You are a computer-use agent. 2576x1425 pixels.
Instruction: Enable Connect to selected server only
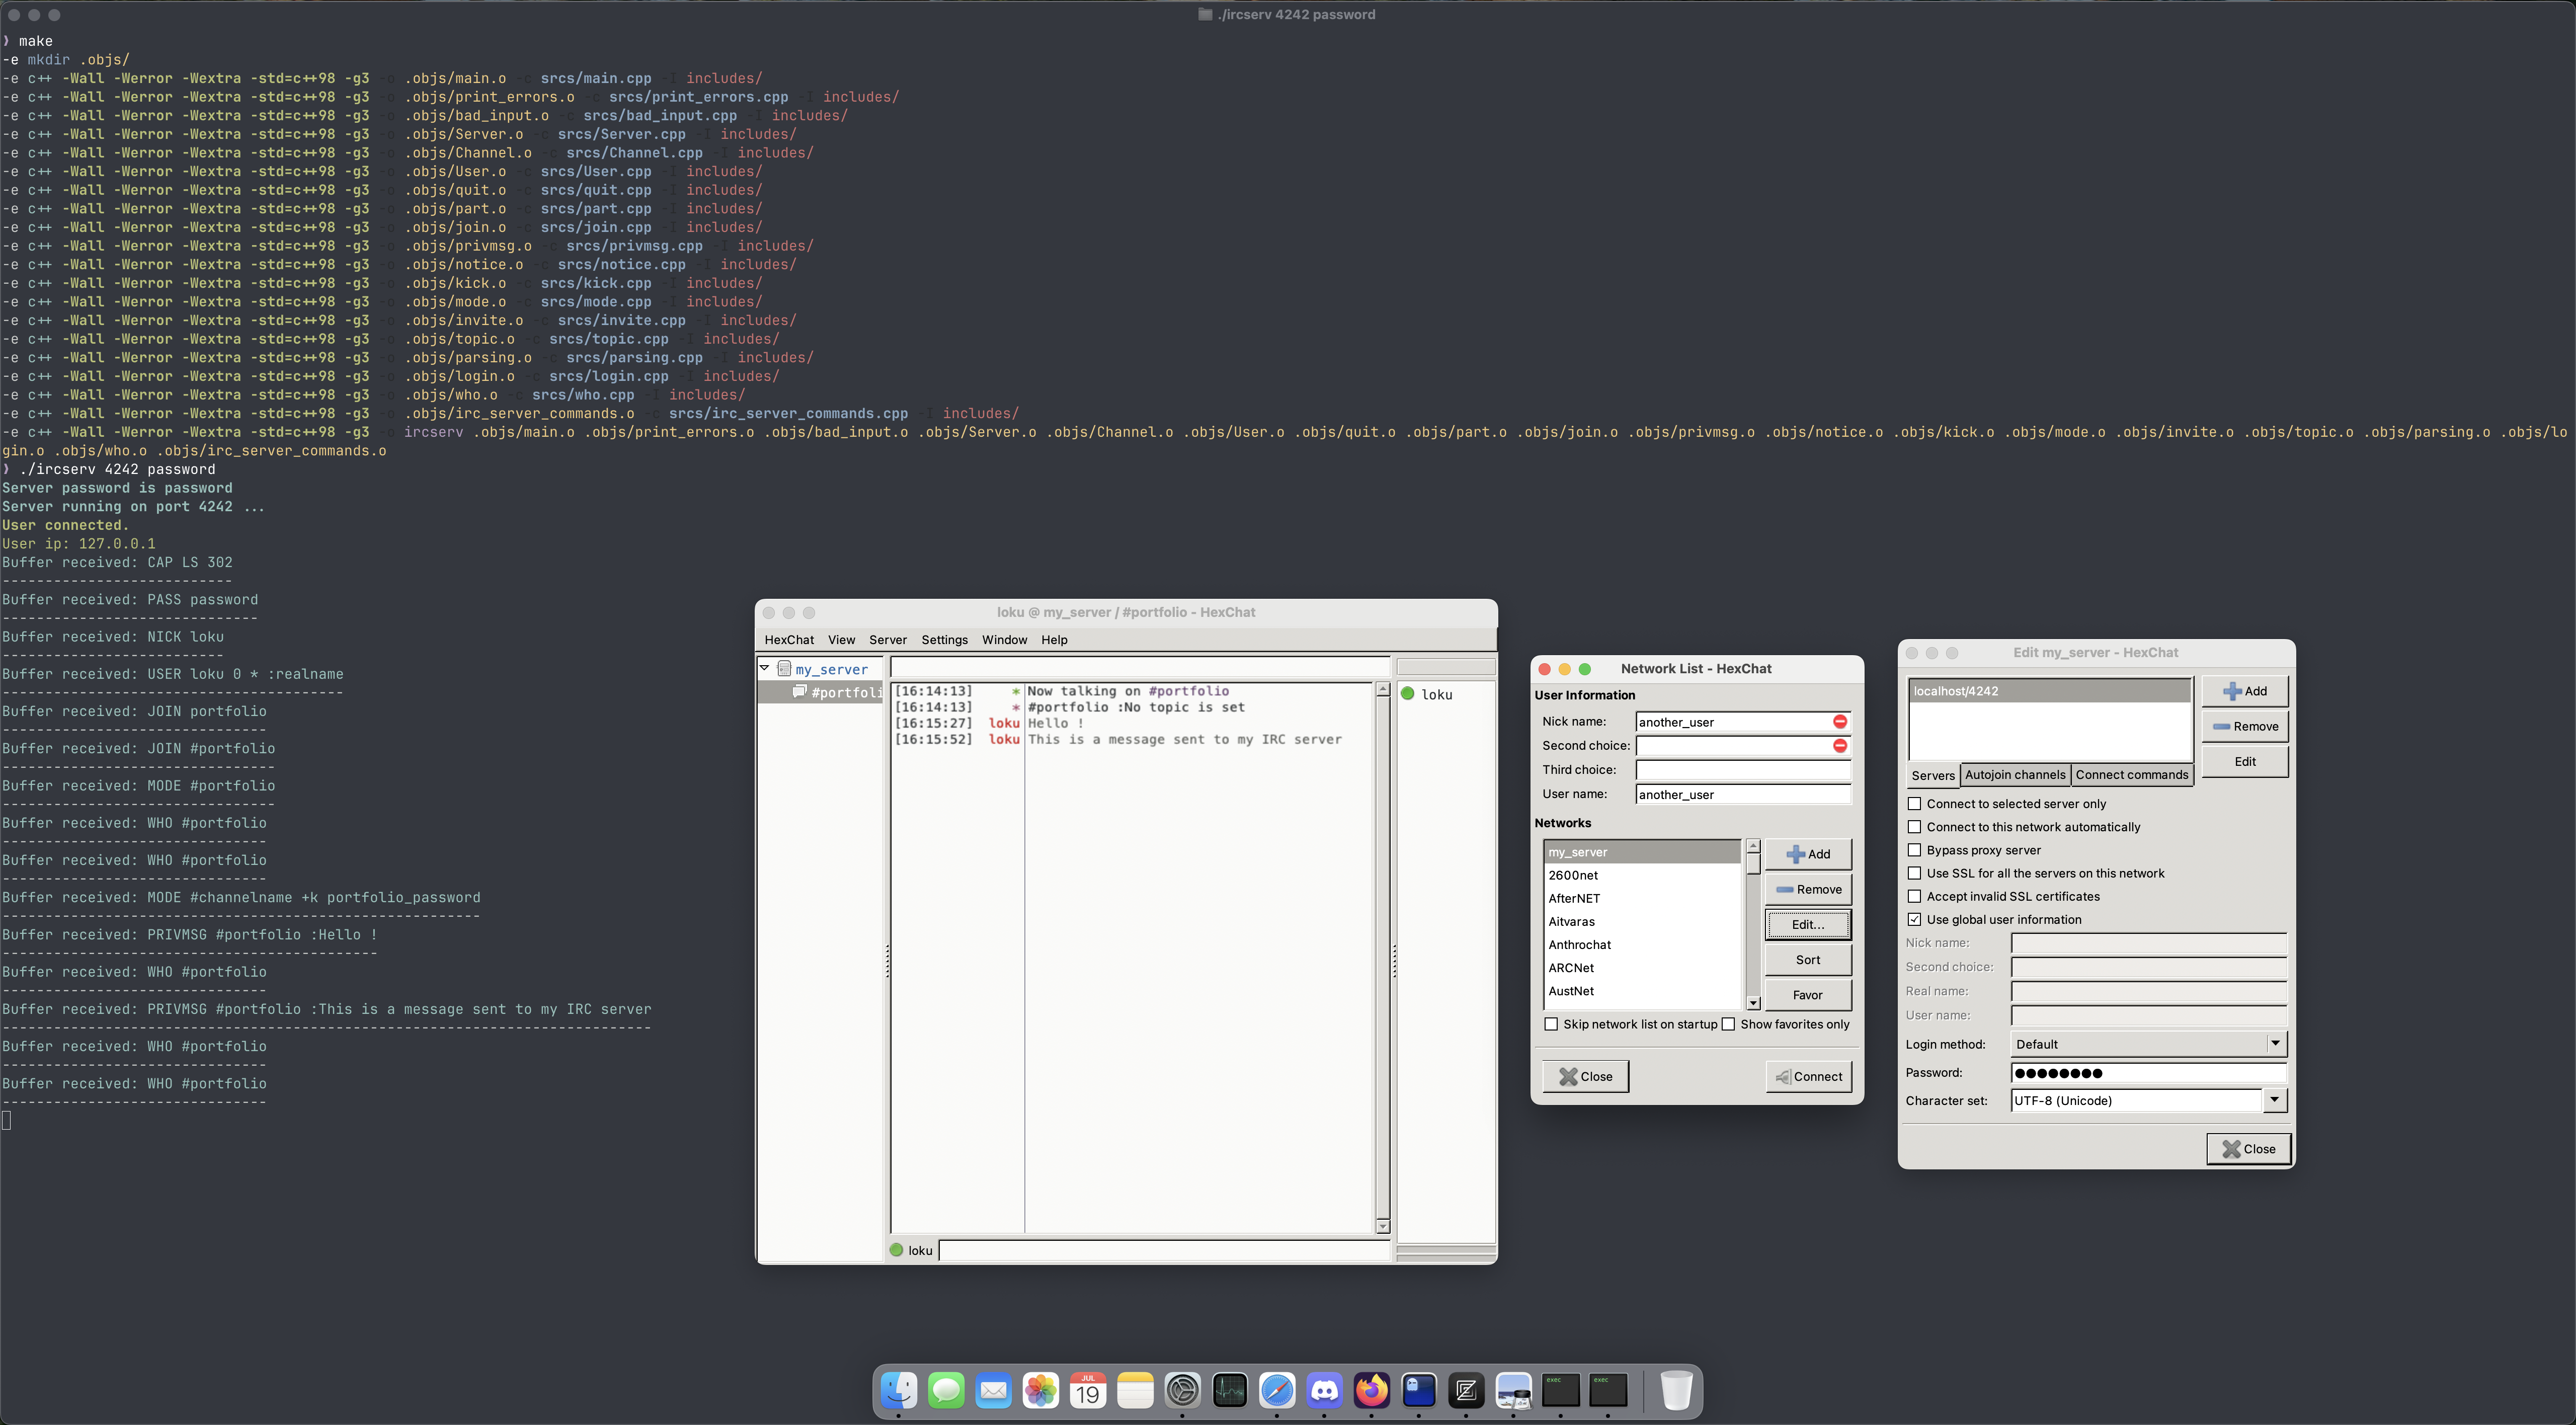click(1914, 803)
